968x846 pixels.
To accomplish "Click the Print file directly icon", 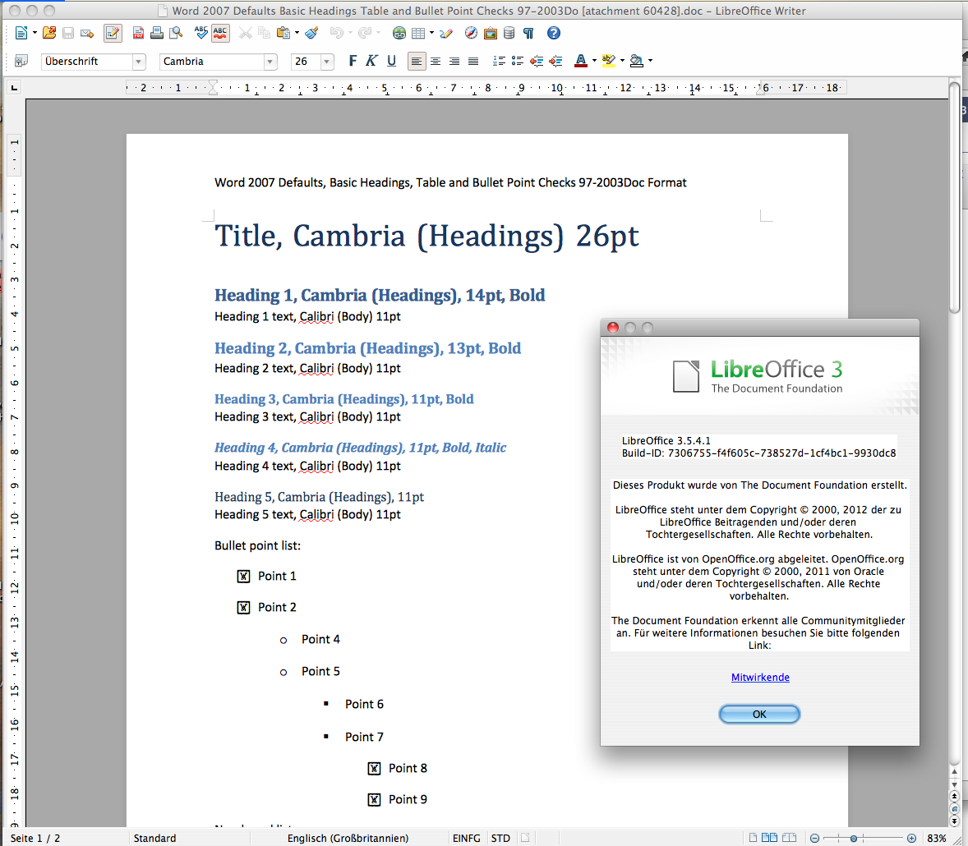I will 157,34.
